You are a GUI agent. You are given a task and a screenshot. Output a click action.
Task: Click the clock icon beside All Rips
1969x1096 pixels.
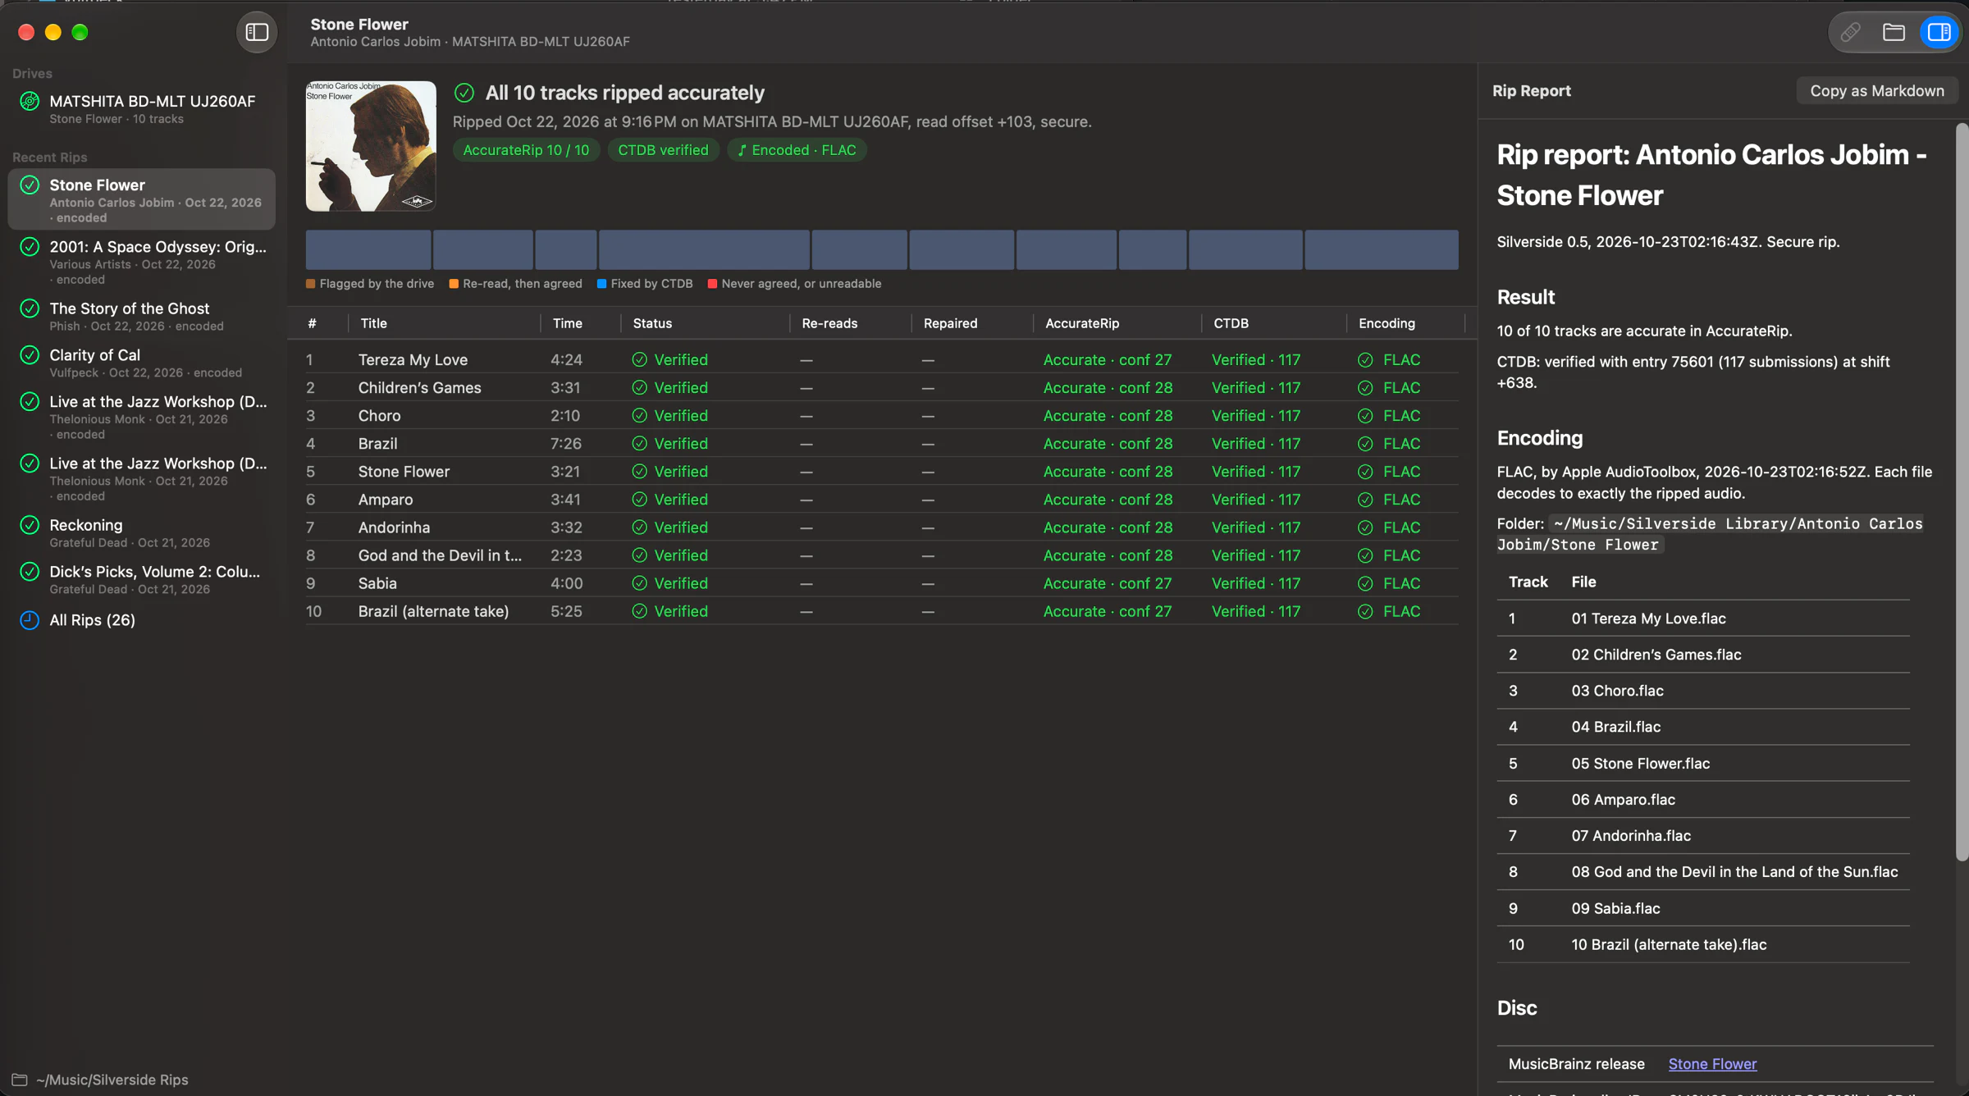(x=30, y=620)
